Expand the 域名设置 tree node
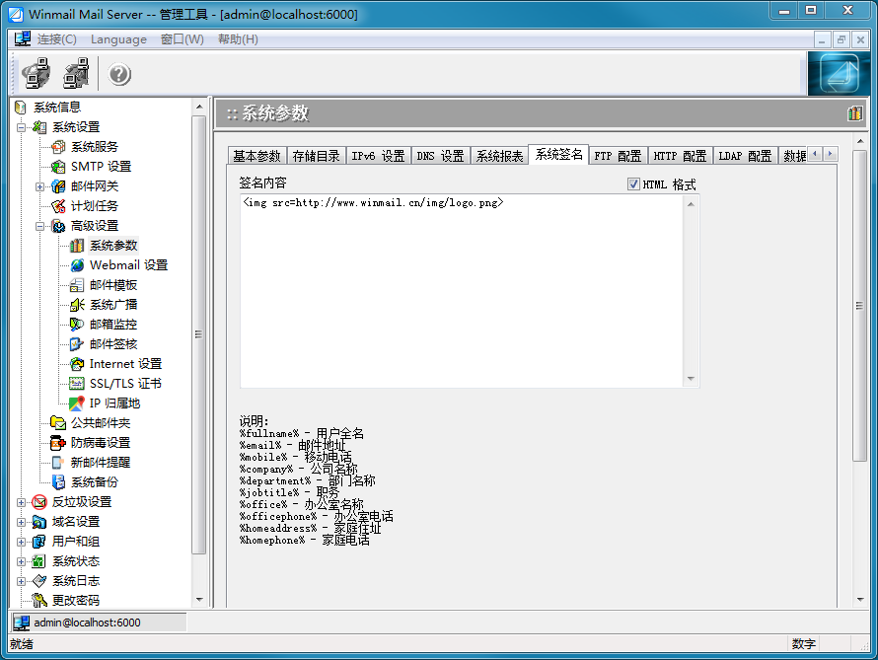The image size is (878, 660). pos(22,522)
